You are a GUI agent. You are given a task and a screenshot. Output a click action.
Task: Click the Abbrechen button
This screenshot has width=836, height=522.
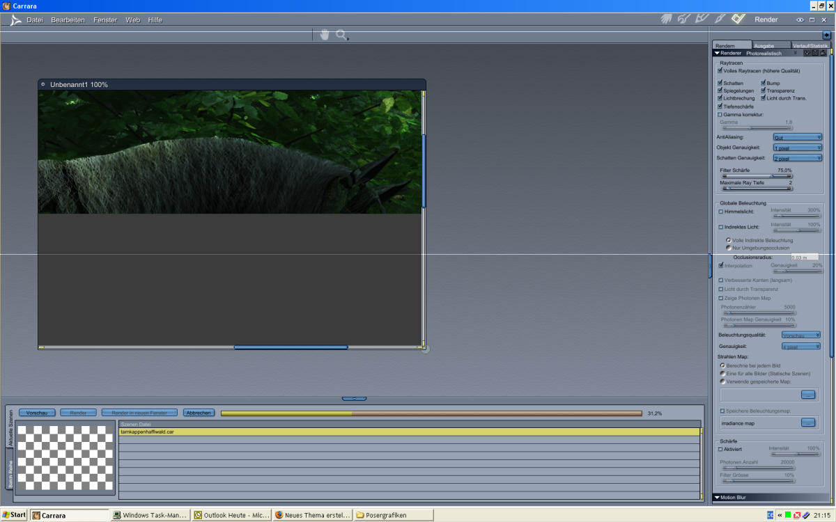(x=199, y=413)
